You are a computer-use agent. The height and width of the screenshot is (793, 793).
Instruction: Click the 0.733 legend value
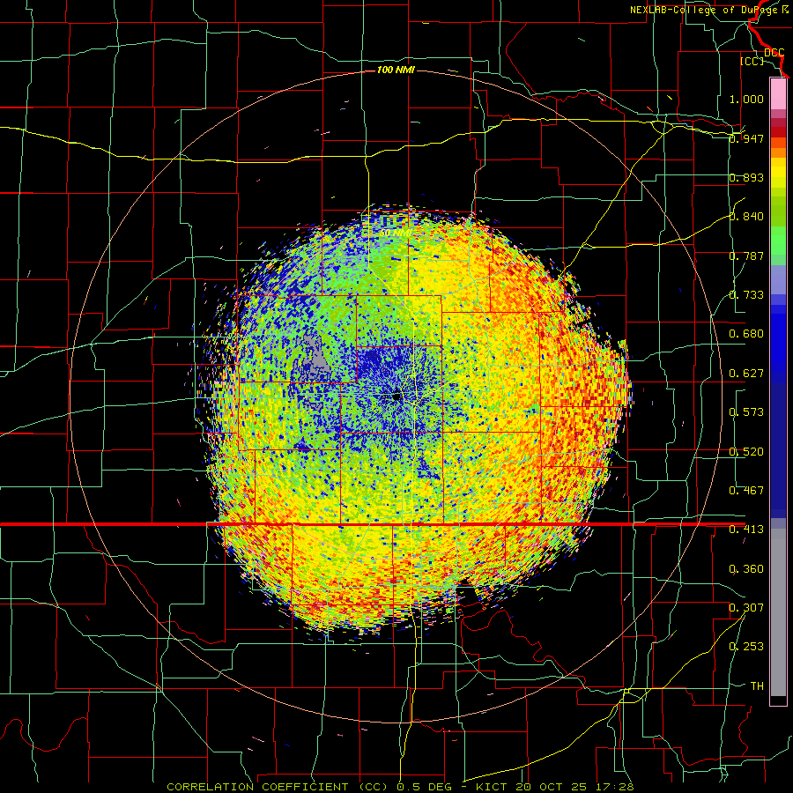click(x=746, y=295)
